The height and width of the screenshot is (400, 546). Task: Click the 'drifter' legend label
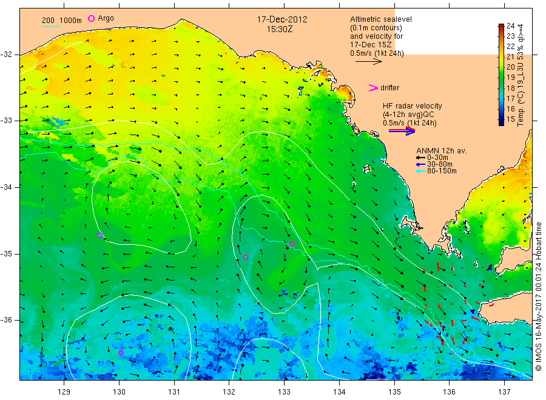click(x=389, y=88)
